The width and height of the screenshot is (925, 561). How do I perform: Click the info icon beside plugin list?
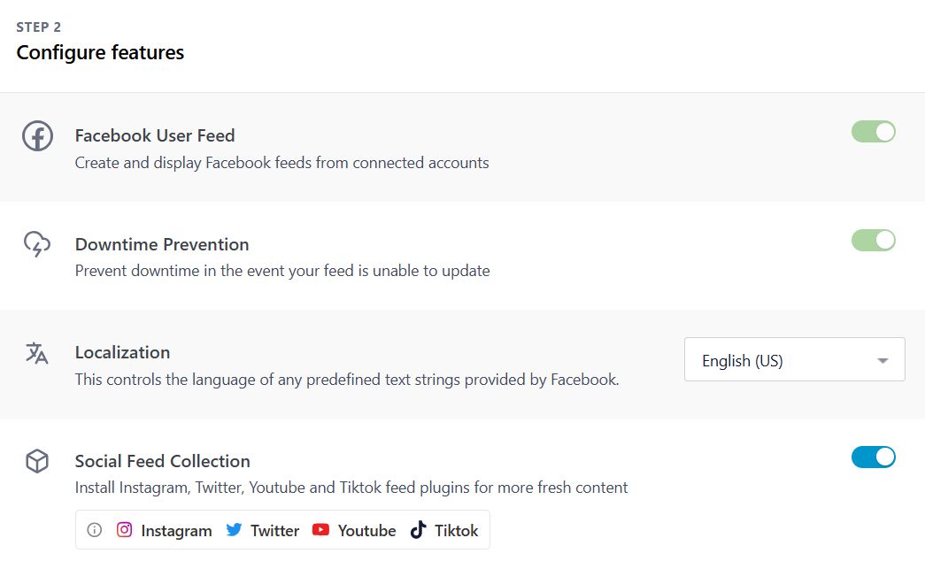(94, 530)
